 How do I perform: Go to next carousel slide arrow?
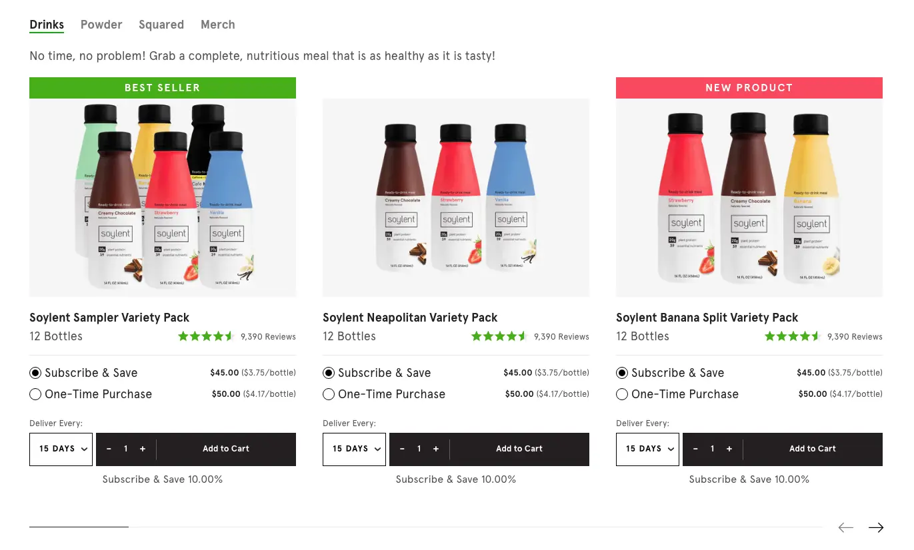point(875,527)
